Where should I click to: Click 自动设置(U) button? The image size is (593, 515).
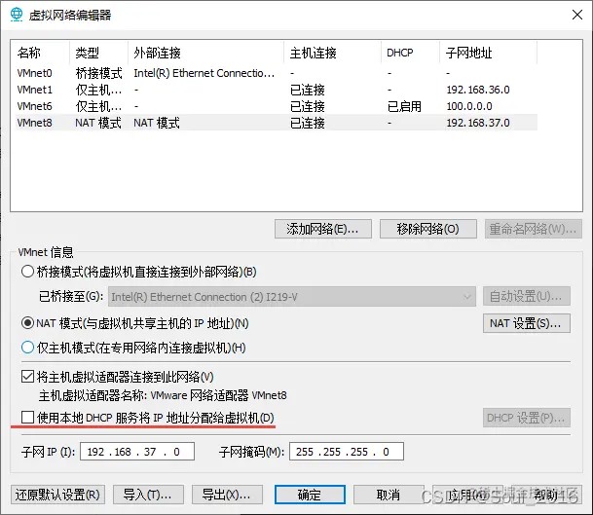(527, 296)
